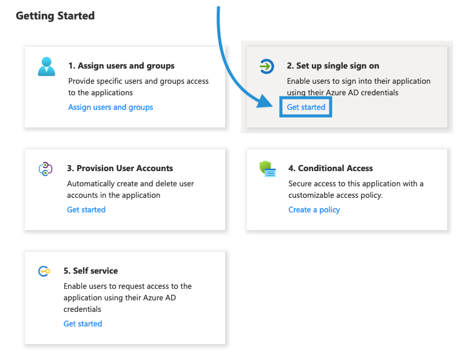
Task: Click the Assign users card description text
Action: (x=138, y=87)
